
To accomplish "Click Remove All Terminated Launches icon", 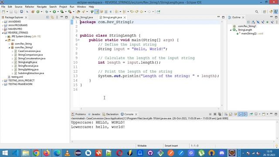I will point(220,114).
